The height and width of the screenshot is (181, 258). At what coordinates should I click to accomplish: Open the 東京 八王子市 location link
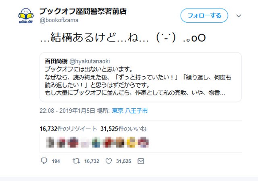[130, 111]
